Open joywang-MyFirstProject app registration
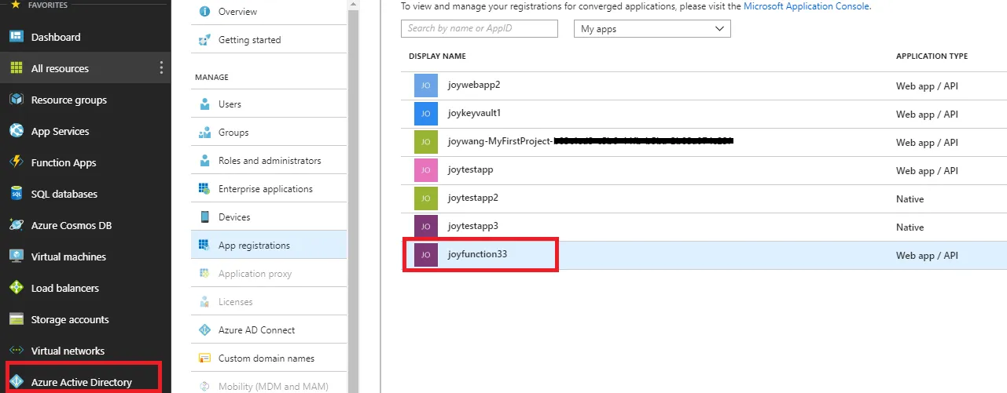This screenshot has height=393, width=1007. (704, 142)
